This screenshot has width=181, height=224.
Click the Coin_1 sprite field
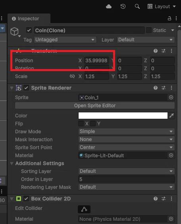(x=123, y=98)
